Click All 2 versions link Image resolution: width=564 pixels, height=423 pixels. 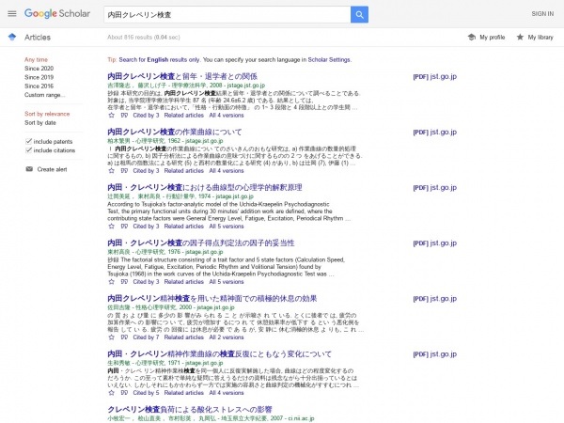227,337
